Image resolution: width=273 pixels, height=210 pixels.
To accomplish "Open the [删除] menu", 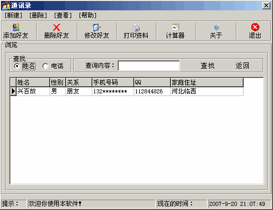I will click(x=38, y=15).
